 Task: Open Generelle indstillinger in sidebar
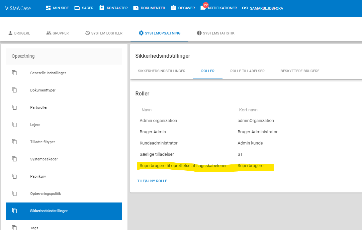coord(64,73)
